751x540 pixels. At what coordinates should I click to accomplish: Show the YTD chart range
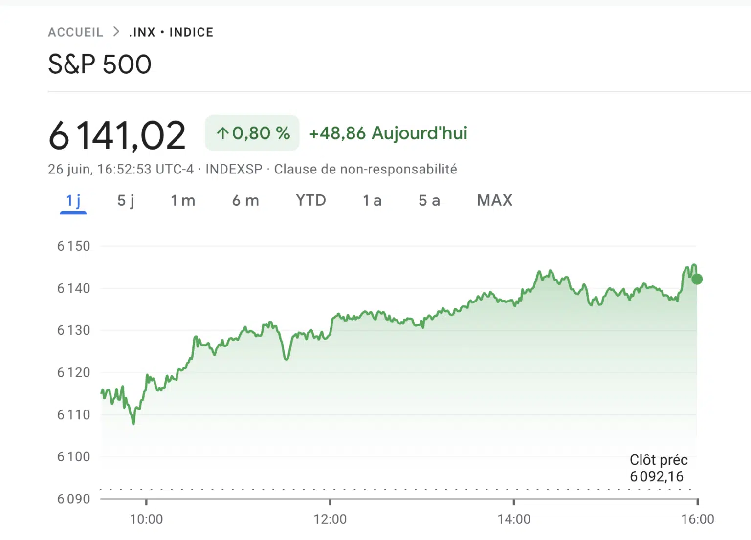pos(311,200)
